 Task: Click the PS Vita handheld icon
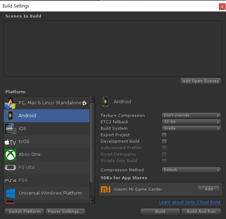pos(10,167)
